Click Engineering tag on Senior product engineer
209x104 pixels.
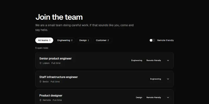click(137, 61)
